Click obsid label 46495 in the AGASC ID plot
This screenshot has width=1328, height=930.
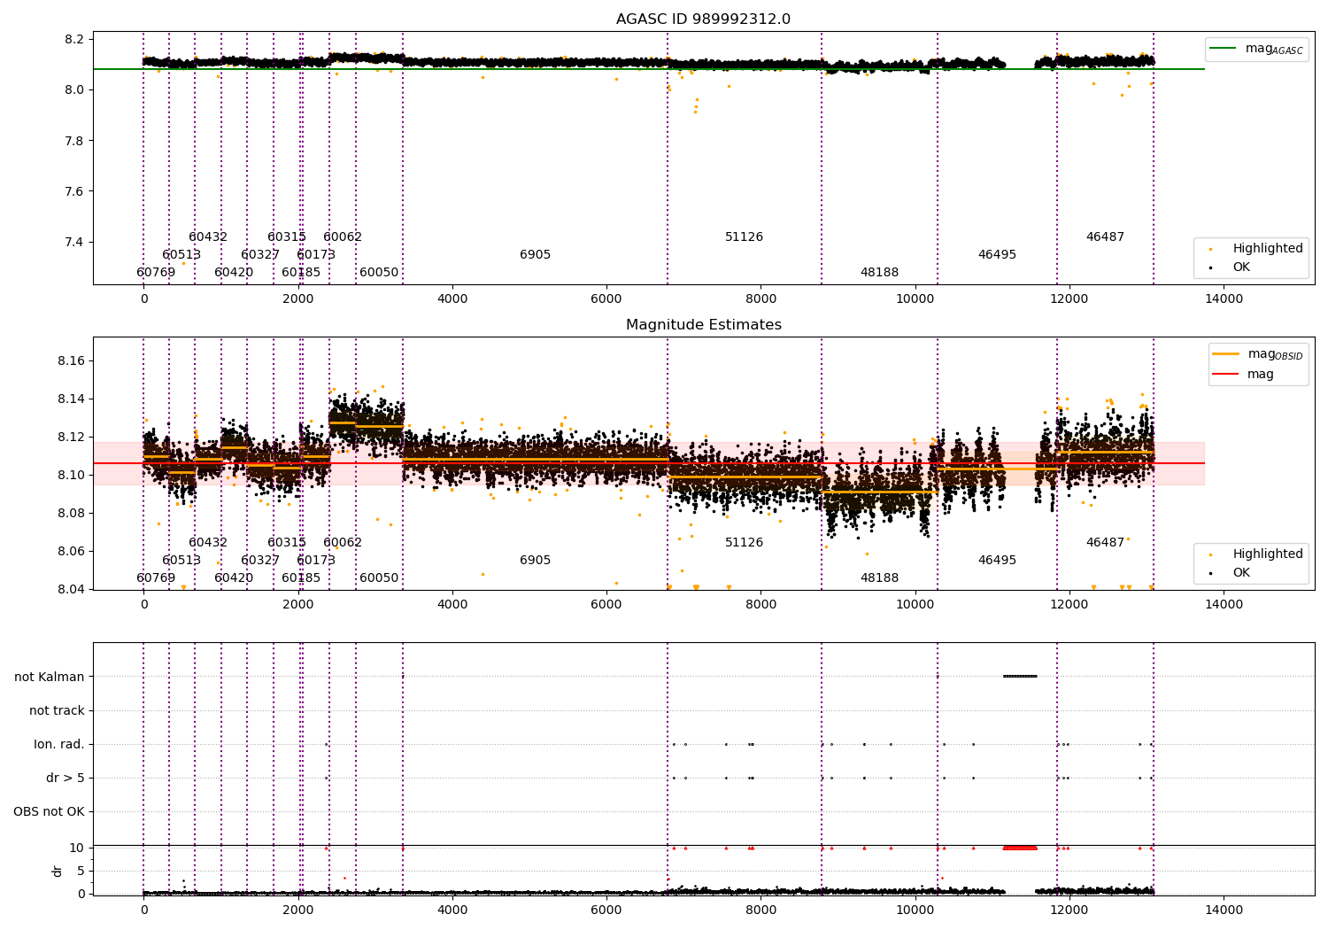(997, 255)
